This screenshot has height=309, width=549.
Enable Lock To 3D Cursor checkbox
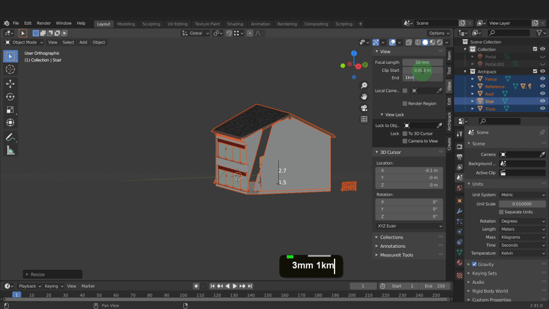pos(405,134)
